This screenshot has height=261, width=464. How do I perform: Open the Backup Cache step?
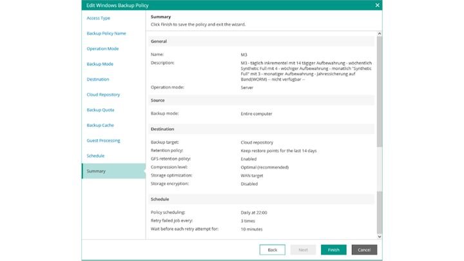click(100, 125)
